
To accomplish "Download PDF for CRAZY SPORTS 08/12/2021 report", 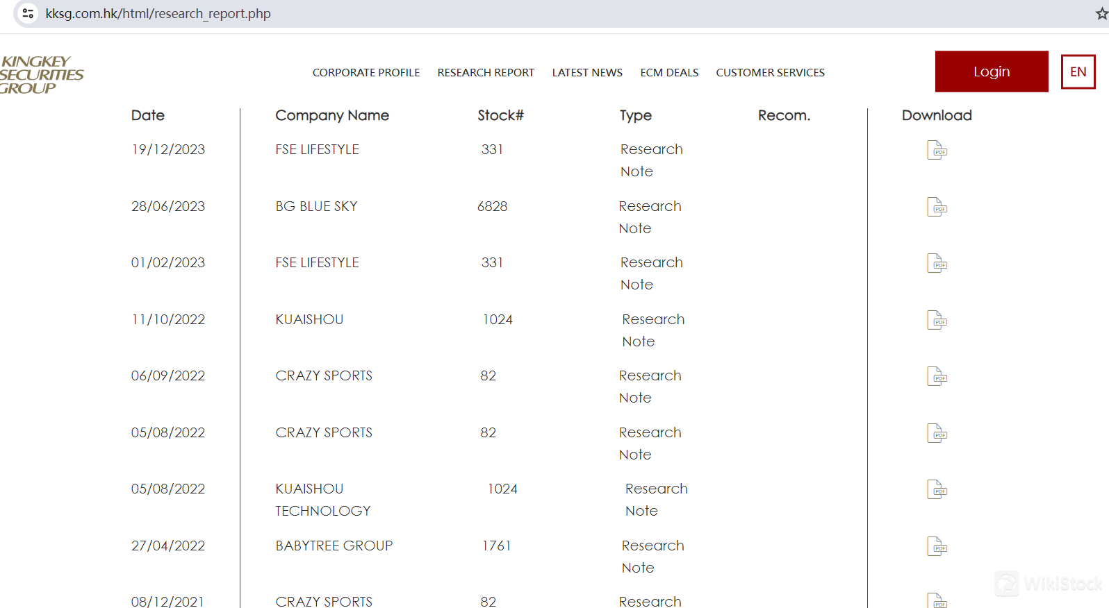I will 937,600.
